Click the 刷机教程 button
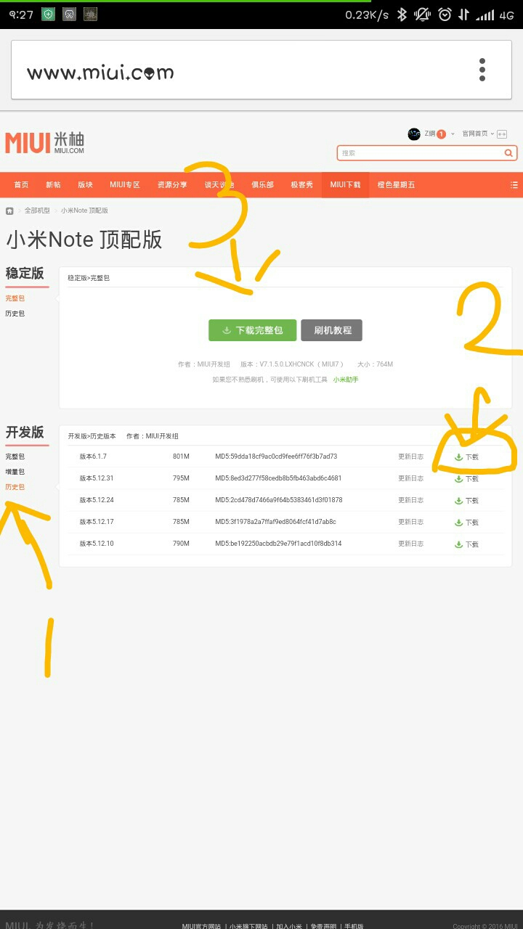The height and width of the screenshot is (929, 523). [332, 330]
